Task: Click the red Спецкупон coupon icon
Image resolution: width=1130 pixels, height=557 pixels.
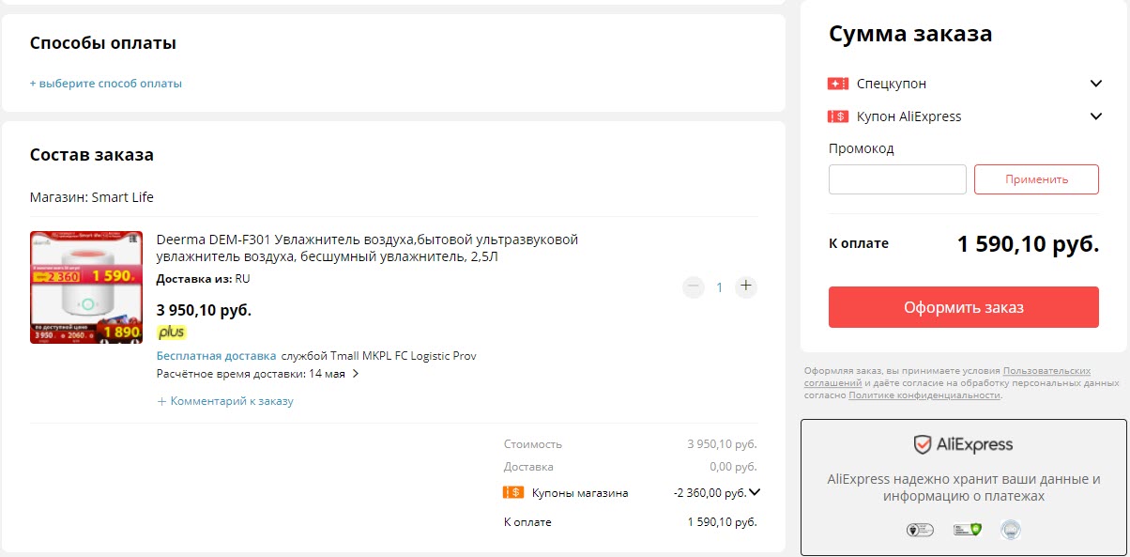Action: 838,84
